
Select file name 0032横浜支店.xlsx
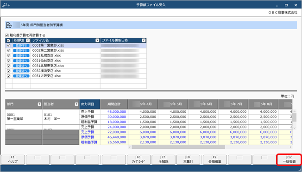point(46,71)
